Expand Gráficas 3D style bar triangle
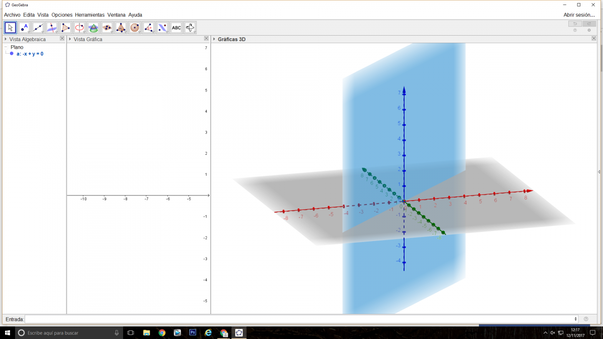Viewport: 603px width, 339px height. (214, 39)
